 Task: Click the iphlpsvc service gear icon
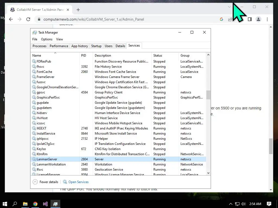coord(34,138)
